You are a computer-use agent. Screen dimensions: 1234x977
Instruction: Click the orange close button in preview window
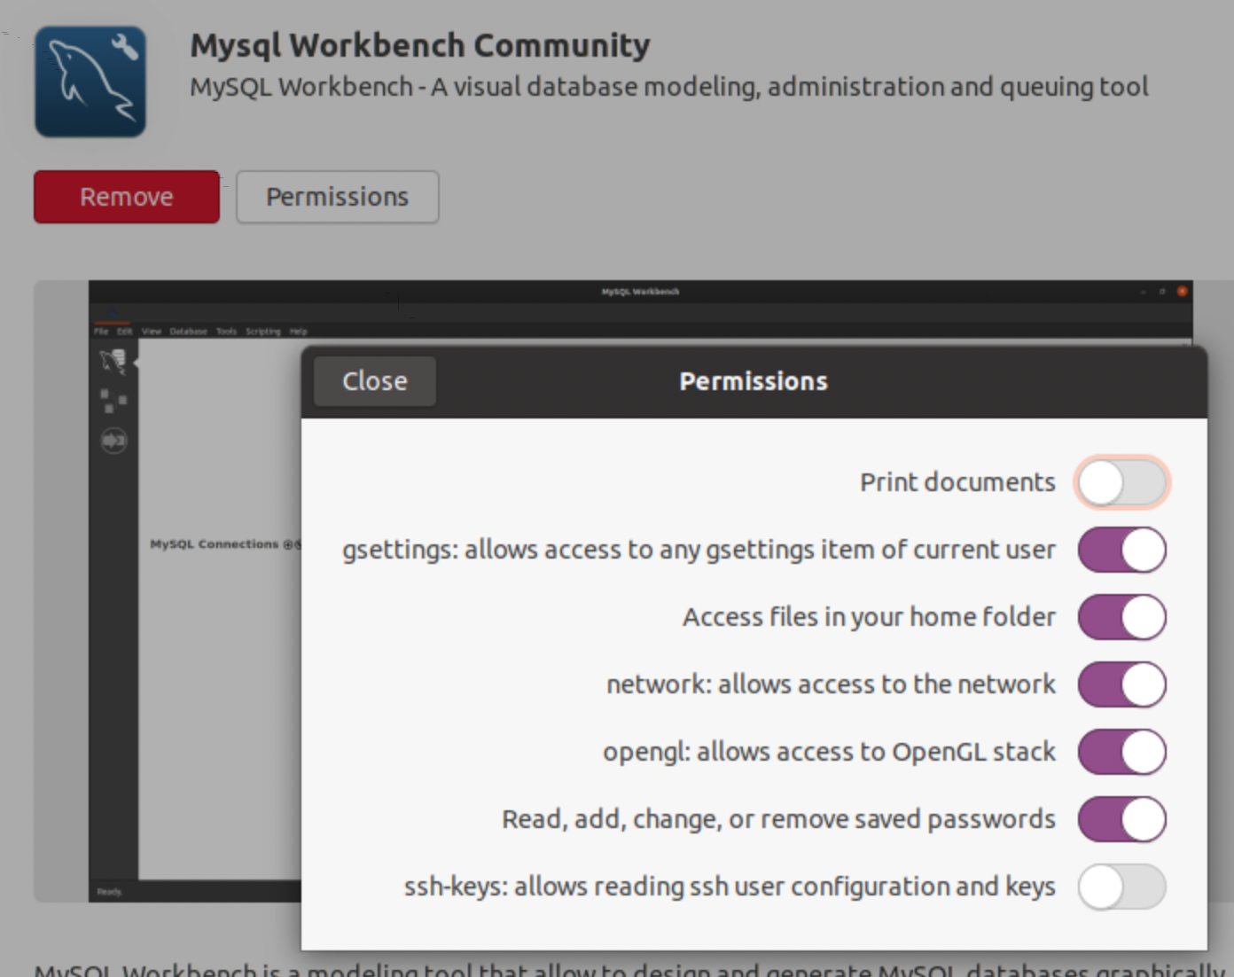tap(1182, 291)
